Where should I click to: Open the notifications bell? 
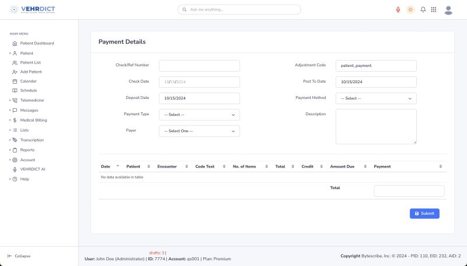(423, 9)
